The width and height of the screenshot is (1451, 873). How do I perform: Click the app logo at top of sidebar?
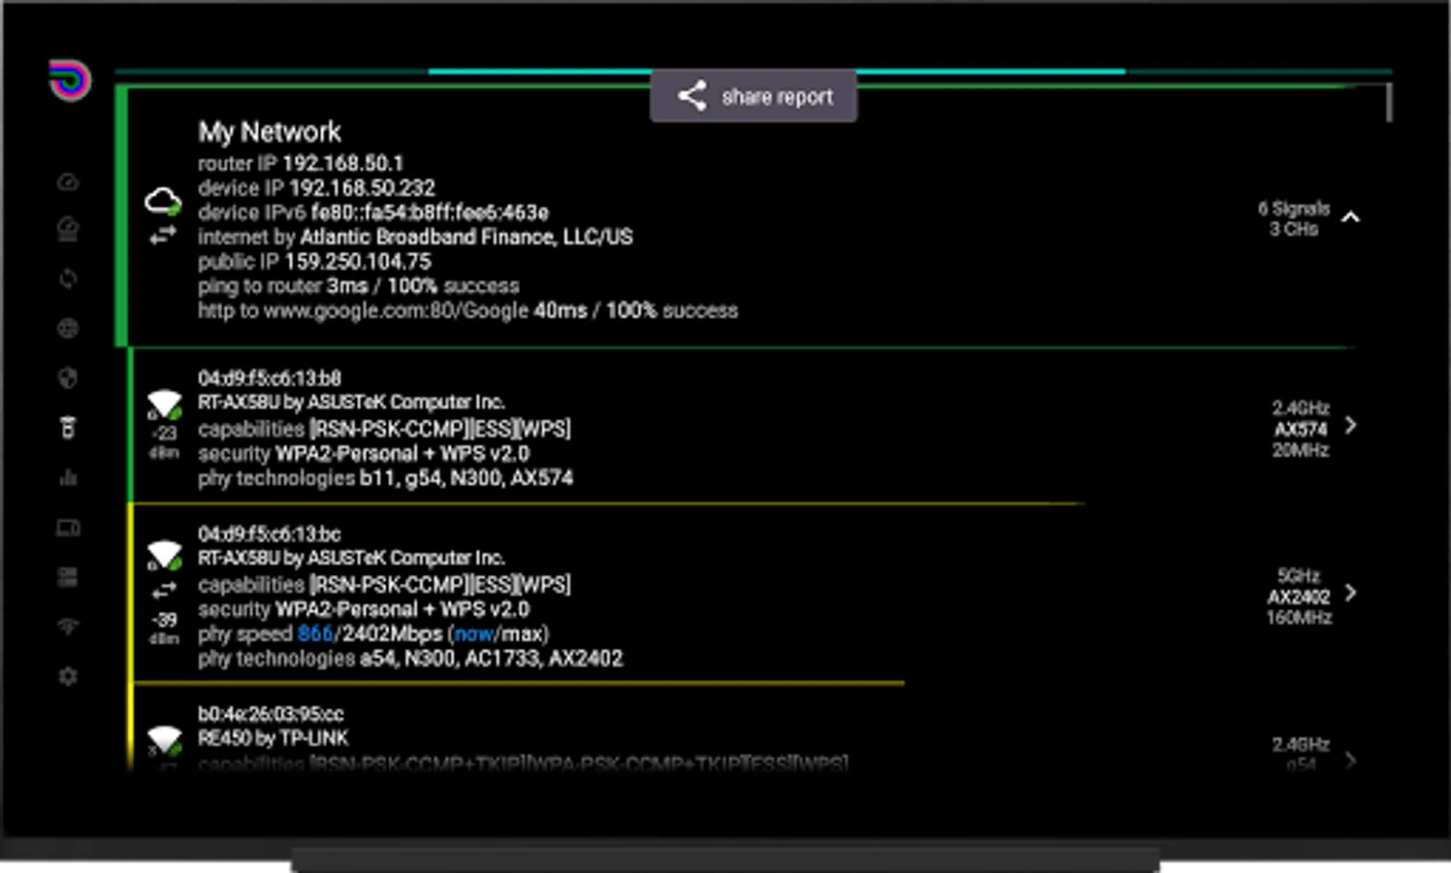(70, 80)
